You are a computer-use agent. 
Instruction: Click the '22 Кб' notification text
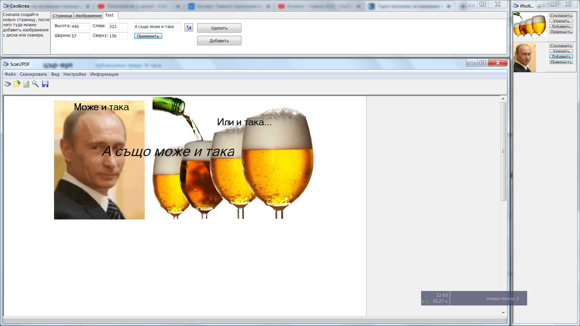coord(442,295)
